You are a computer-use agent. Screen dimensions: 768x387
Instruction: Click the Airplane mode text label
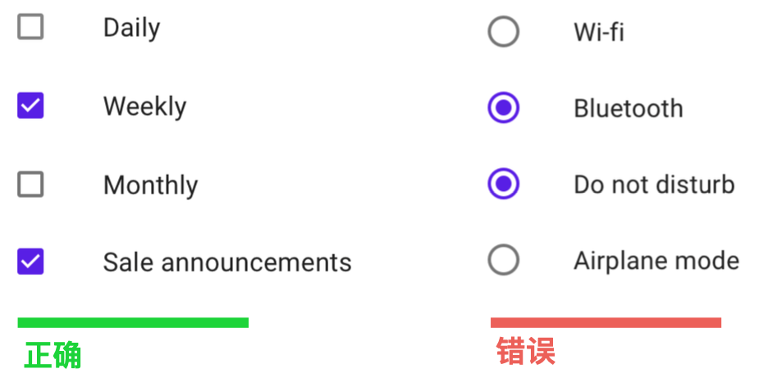(x=656, y=261)
